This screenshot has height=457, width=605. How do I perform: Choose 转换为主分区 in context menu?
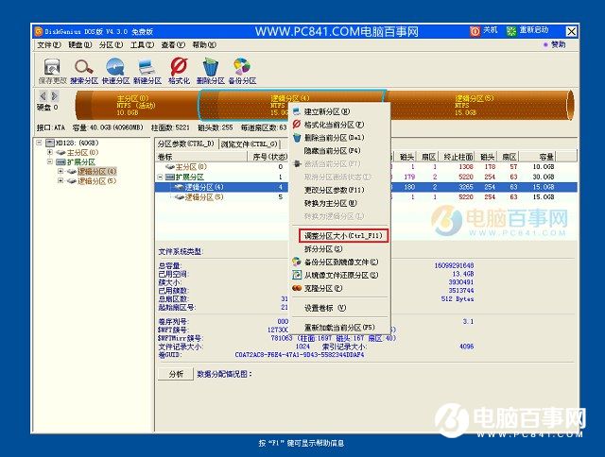coord(340,203)
